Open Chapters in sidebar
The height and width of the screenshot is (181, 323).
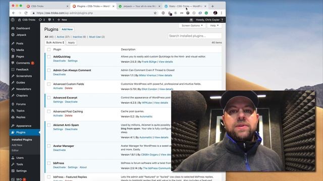(22, 96)
